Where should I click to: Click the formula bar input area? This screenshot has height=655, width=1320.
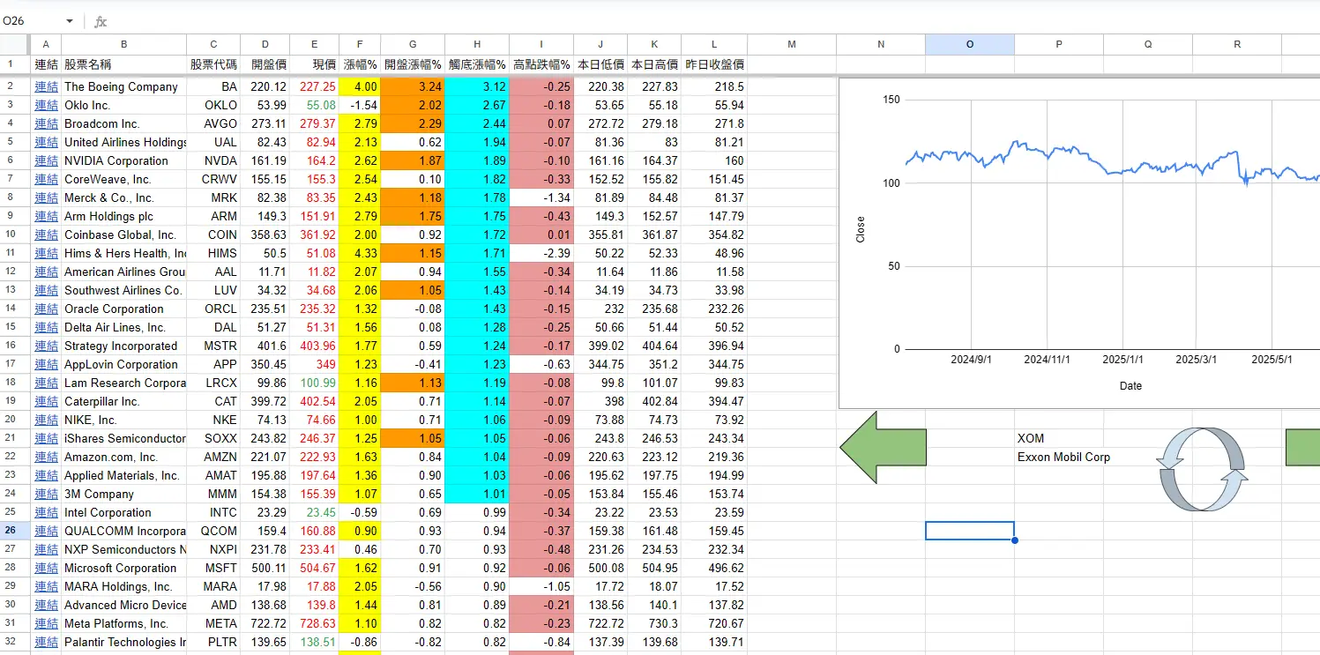point(714,21)
